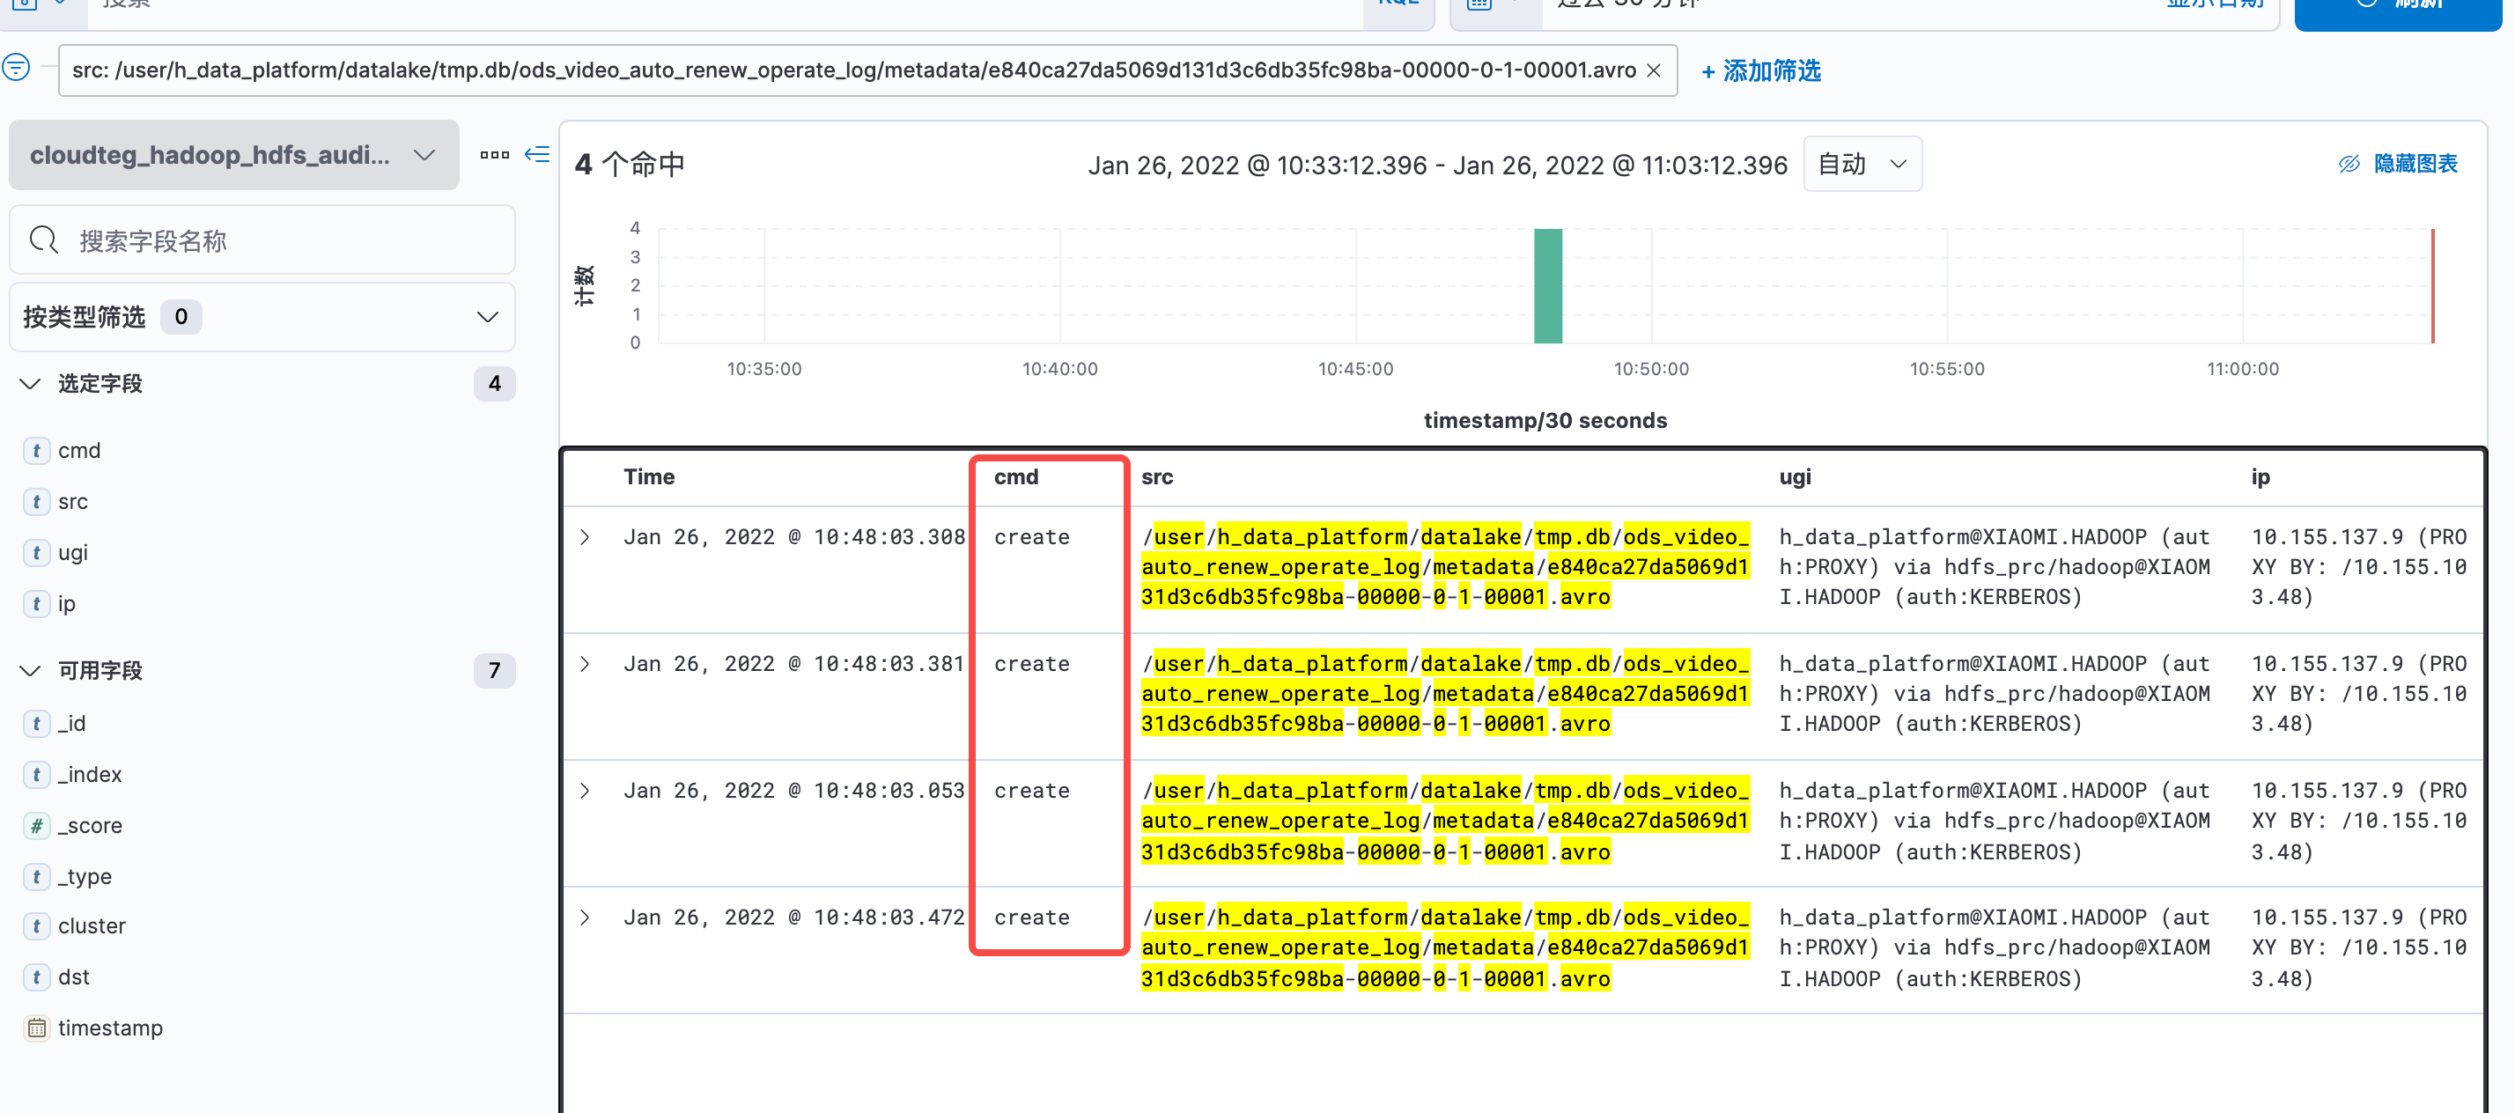Select the dst field in available fields
Image resolution: width=2515 pixels, height=1113 pixels.
(x=73, y=977)
